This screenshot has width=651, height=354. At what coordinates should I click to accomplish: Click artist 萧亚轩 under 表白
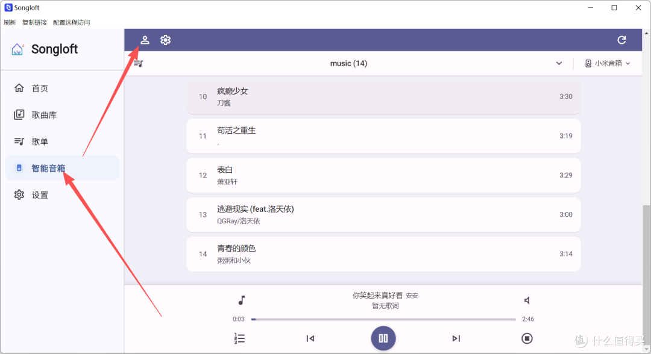pyautogui.click(x=227, y=182)
